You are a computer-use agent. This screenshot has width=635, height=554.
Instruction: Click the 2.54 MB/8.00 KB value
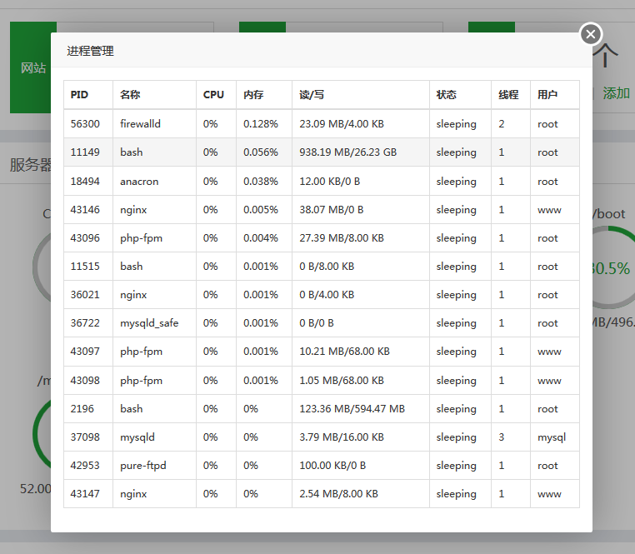(338, 494)
